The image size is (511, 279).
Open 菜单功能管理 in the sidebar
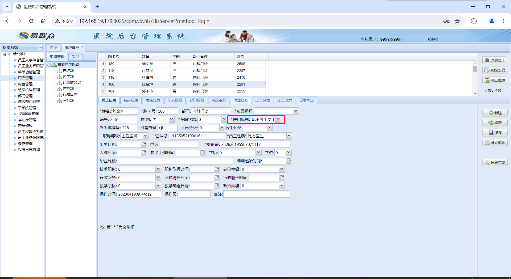(x=29, y=72)
